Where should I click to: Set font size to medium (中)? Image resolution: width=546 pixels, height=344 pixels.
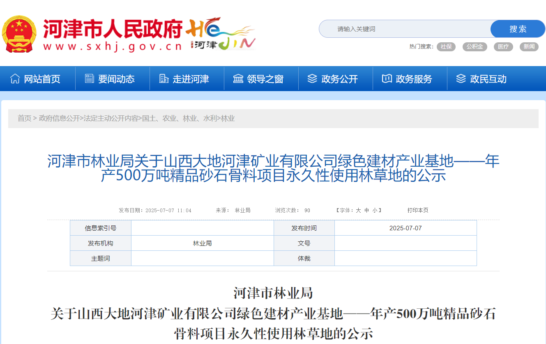point(366,210)
